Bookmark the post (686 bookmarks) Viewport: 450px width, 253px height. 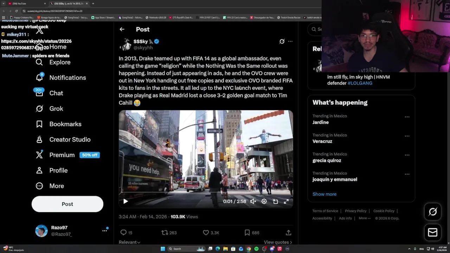pyautogui.click(x=252, y=233)
